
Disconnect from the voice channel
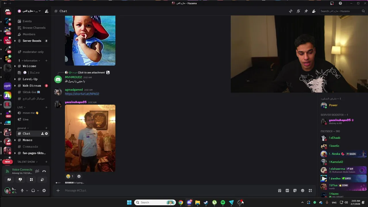(x=44, y=171)
